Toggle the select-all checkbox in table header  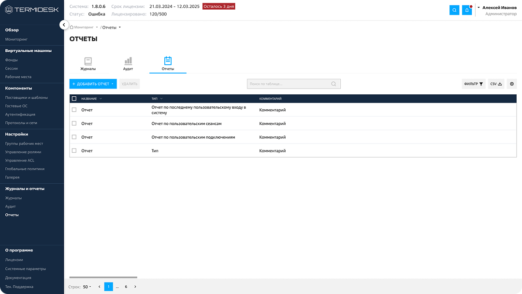coord(74,99)
